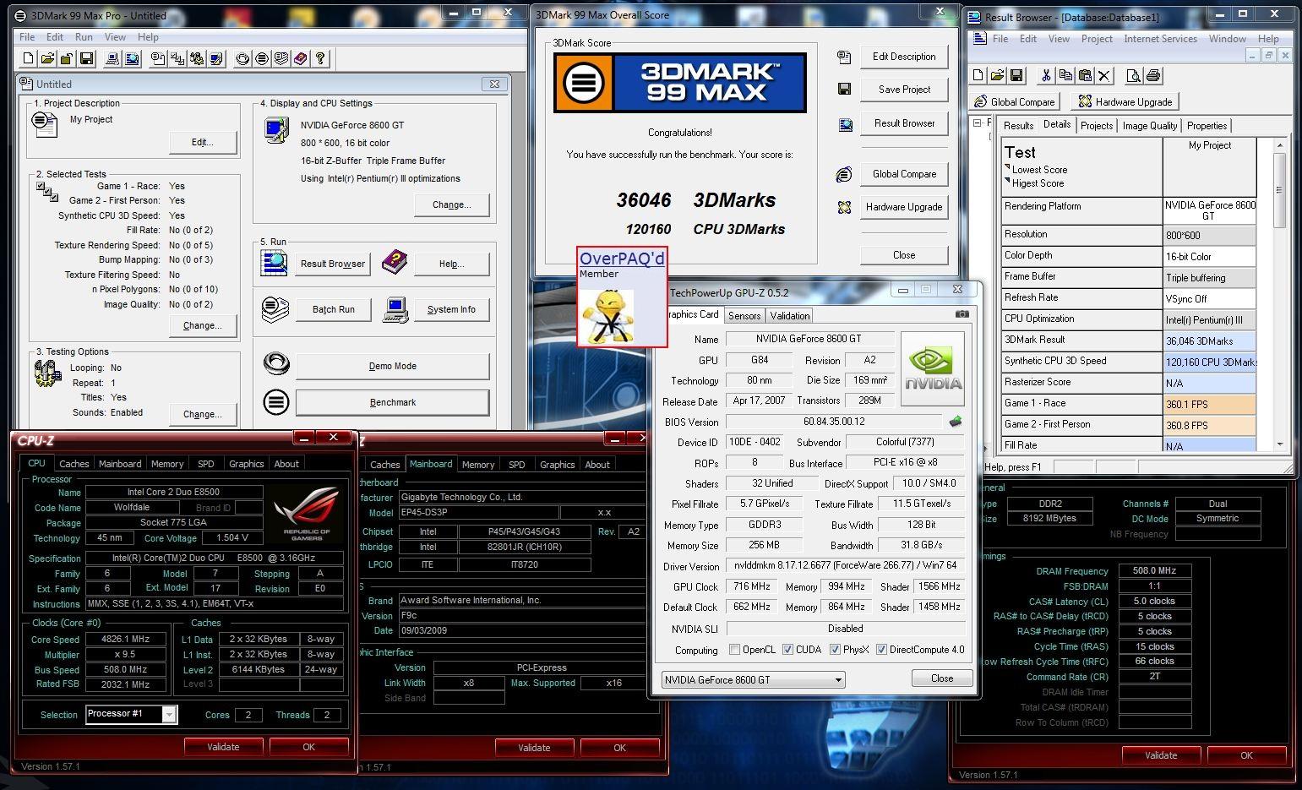Click the magnifier Result Browser toolbar icon
Screen dimensions: 1302x790
132,58
